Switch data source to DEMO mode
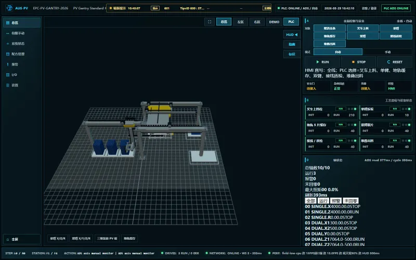The image size is (416, 260). pos(274,22)
